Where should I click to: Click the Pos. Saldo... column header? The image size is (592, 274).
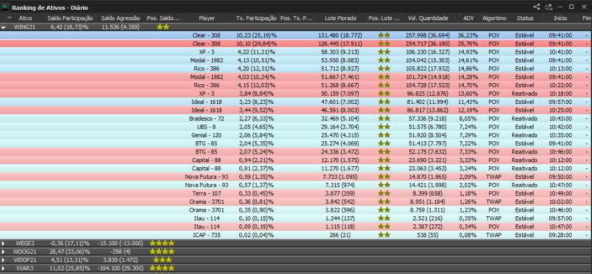coord(163,18)
